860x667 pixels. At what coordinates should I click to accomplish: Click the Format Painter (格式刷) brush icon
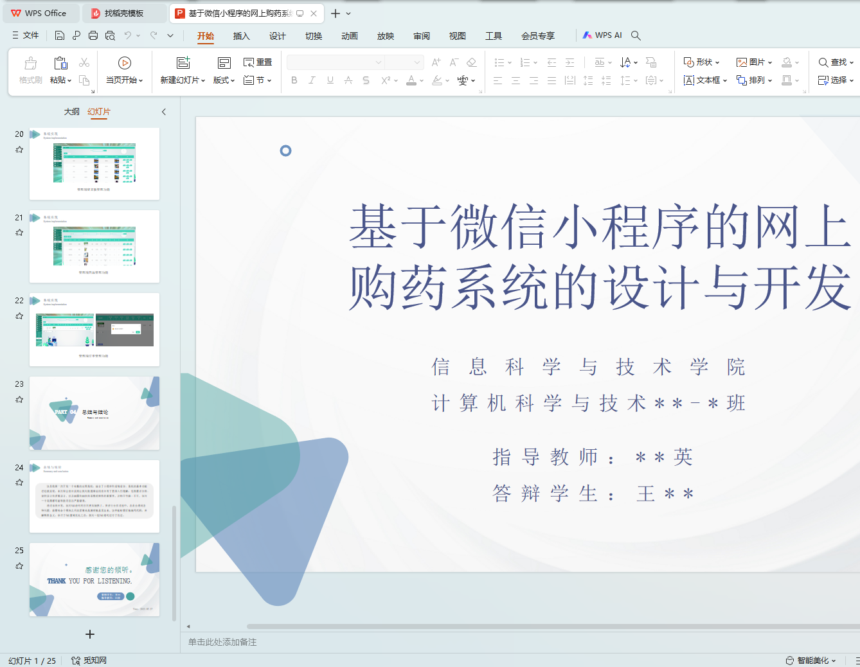30,63
